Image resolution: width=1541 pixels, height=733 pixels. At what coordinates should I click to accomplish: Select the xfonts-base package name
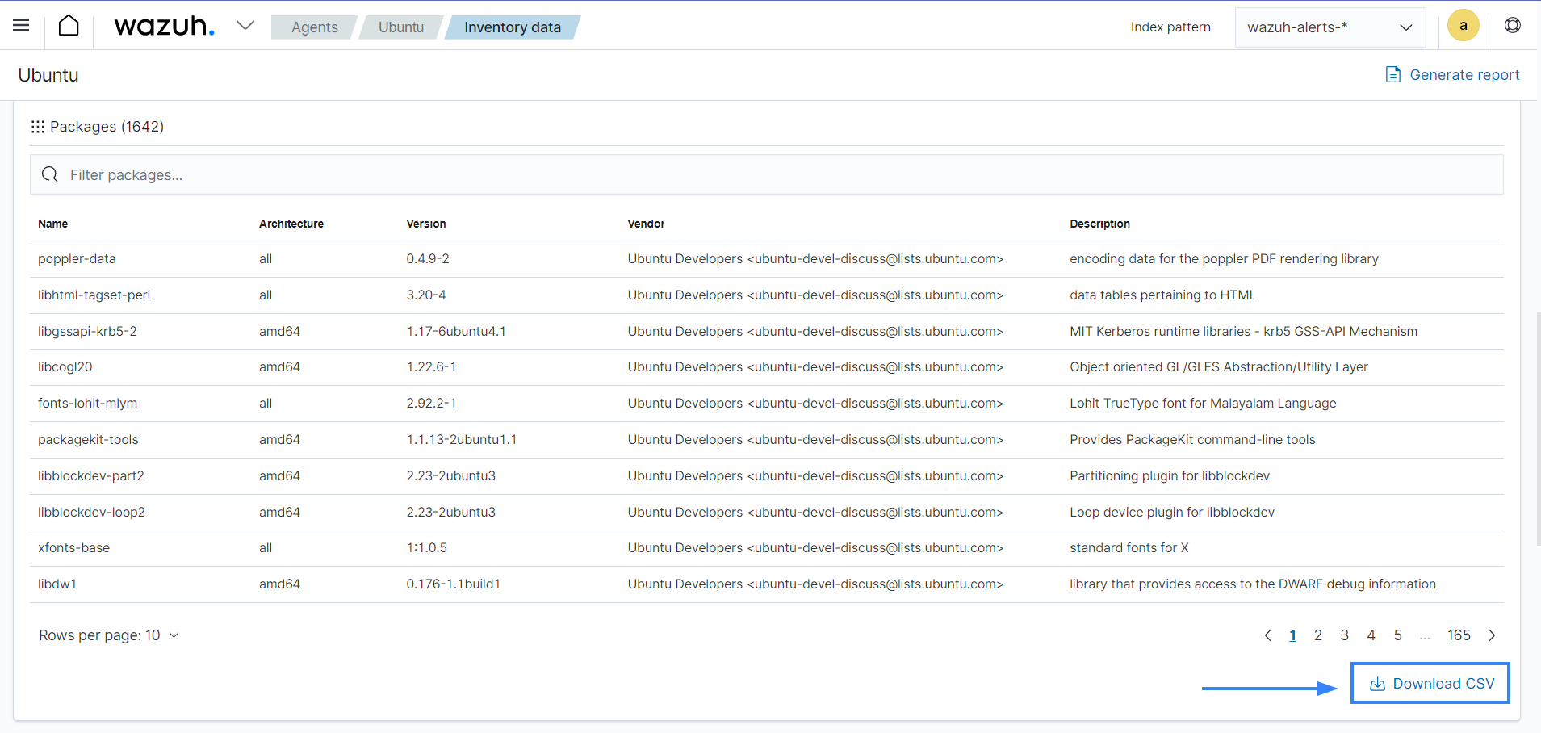pos(74,548)
